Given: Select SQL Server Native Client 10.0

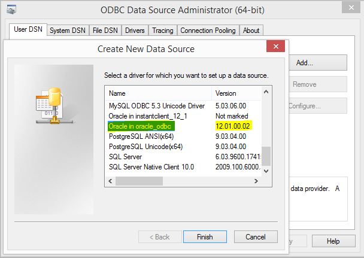Looking at the screenshot, I should 151,167.
